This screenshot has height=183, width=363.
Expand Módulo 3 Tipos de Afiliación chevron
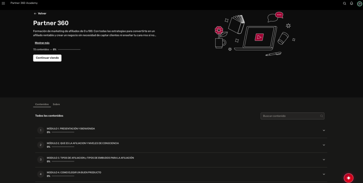click(324, 159)
